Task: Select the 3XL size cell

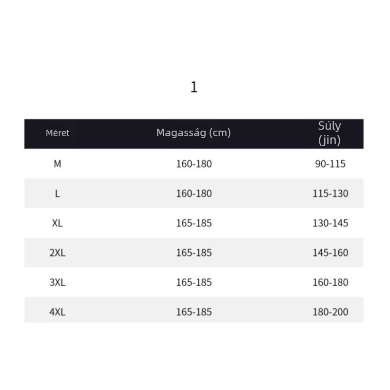Action: coord(58,282)
